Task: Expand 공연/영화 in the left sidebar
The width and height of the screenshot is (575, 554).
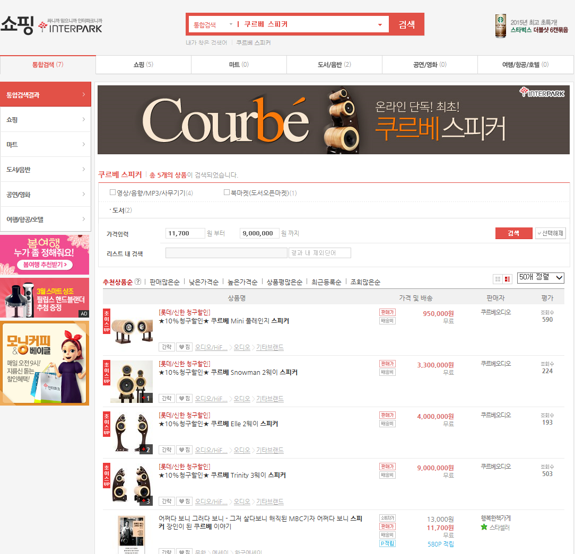Action: click(46, 194)
